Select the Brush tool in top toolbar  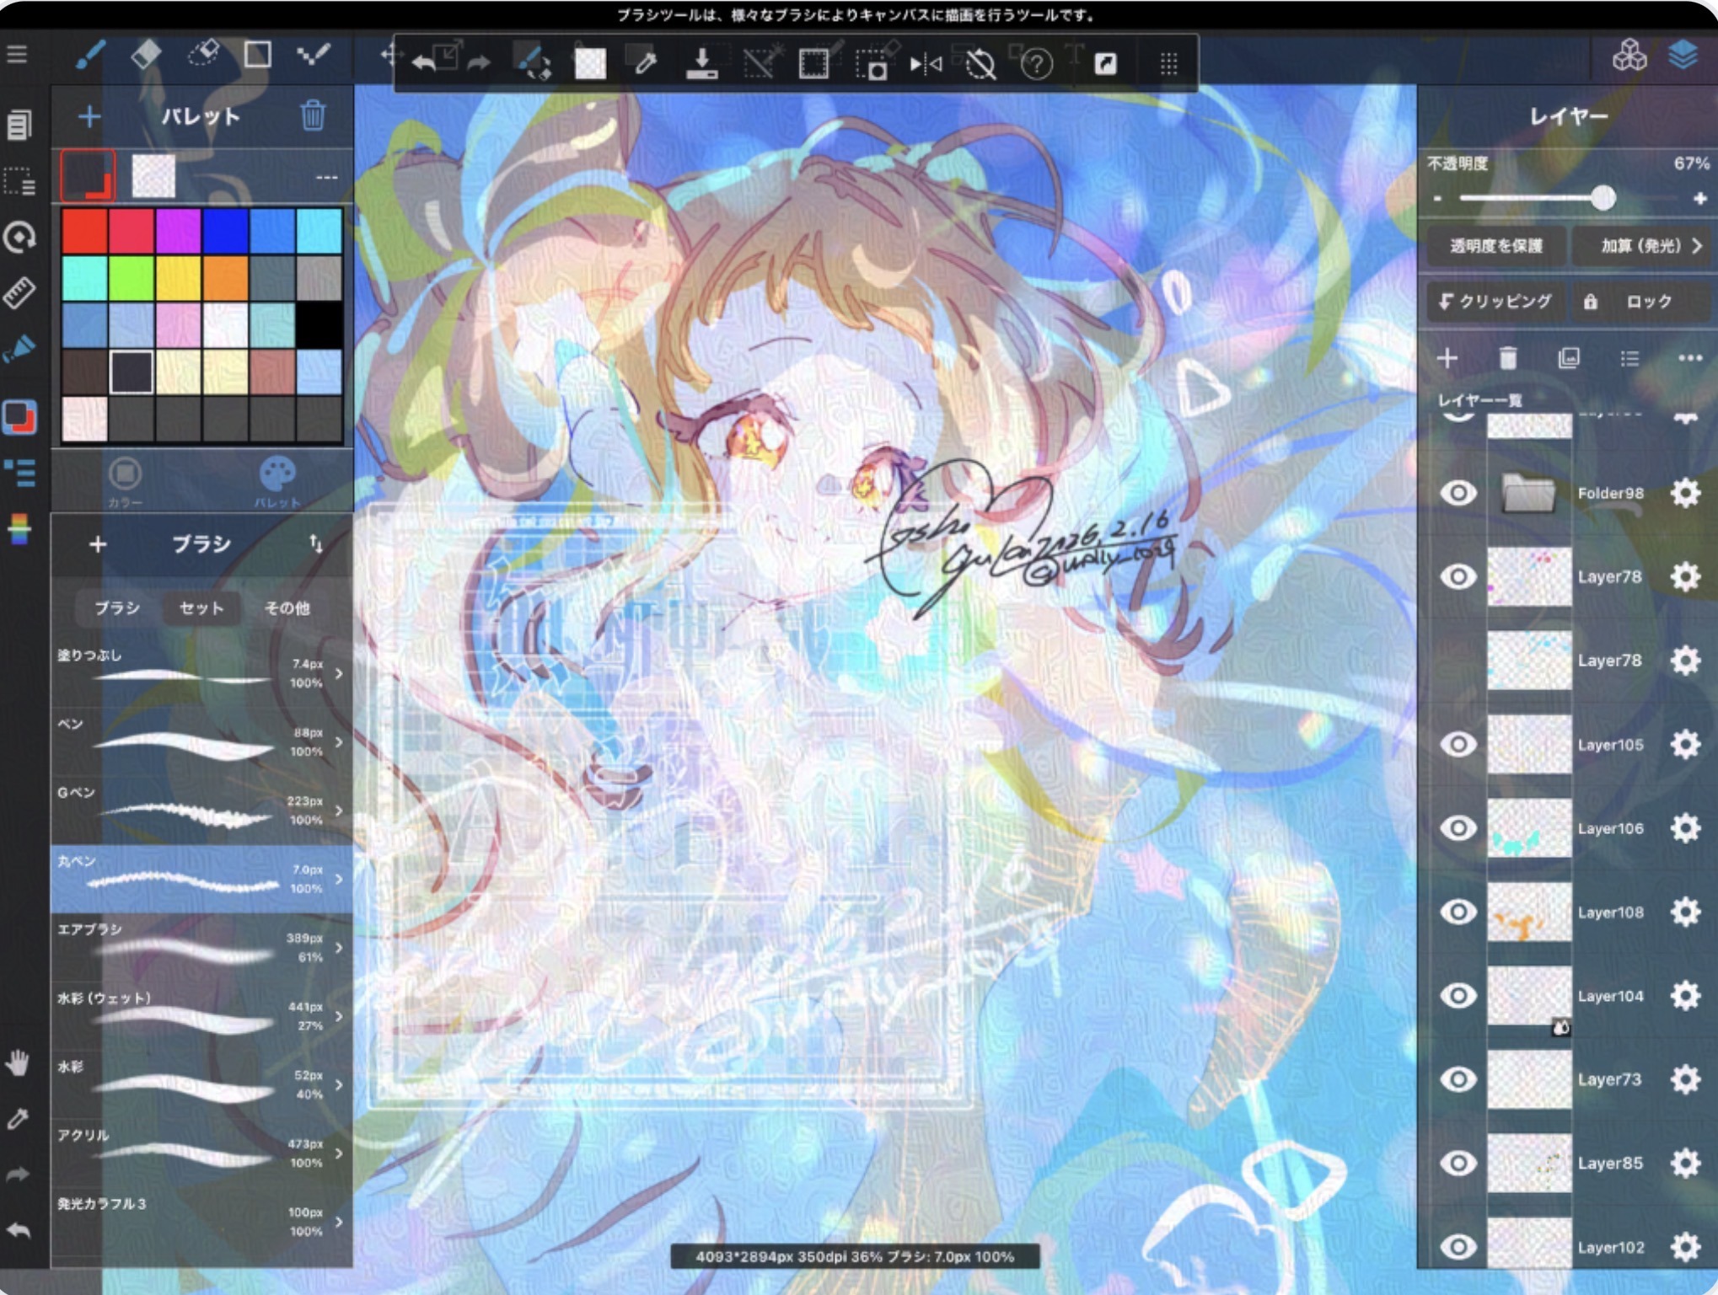coord(89,56)
